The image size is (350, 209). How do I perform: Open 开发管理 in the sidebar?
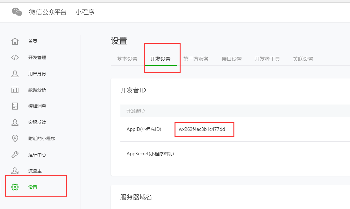click(37, 57)
